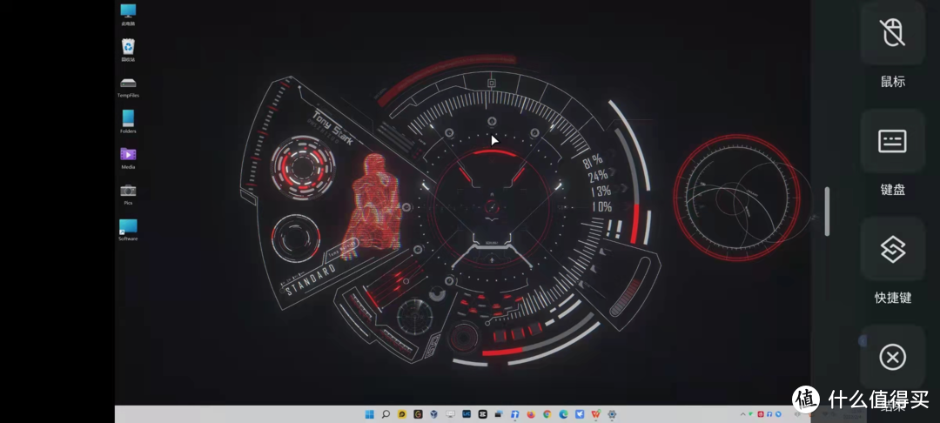This screenshot has width=940, height=423.
Task: Open the Settings gear on taskbar
Action: 612,414
